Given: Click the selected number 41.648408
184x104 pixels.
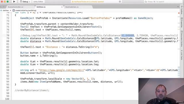Looking at the screenshot, I should coord(128,35).
